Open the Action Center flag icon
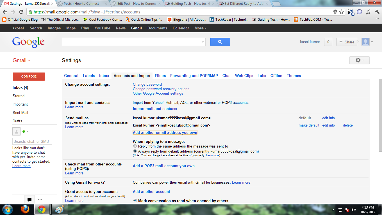Viewport: 382px width, 215px height. point(347,210)
